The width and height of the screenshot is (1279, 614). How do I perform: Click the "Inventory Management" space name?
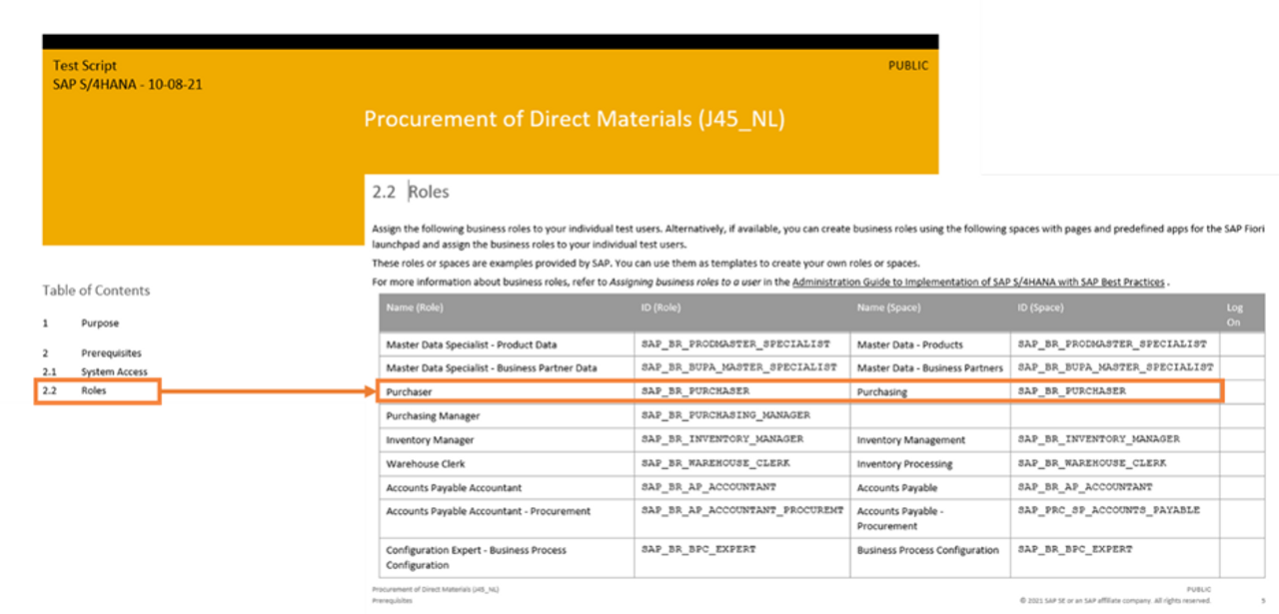click(911, 440)
